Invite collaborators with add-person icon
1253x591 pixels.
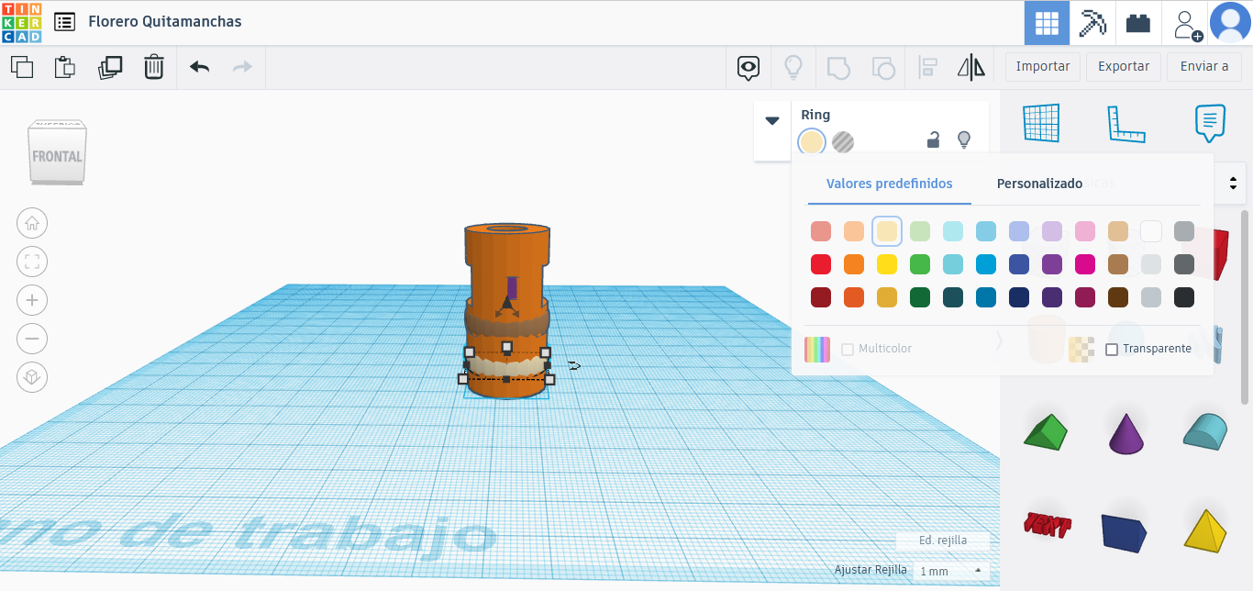[1186, 24]
